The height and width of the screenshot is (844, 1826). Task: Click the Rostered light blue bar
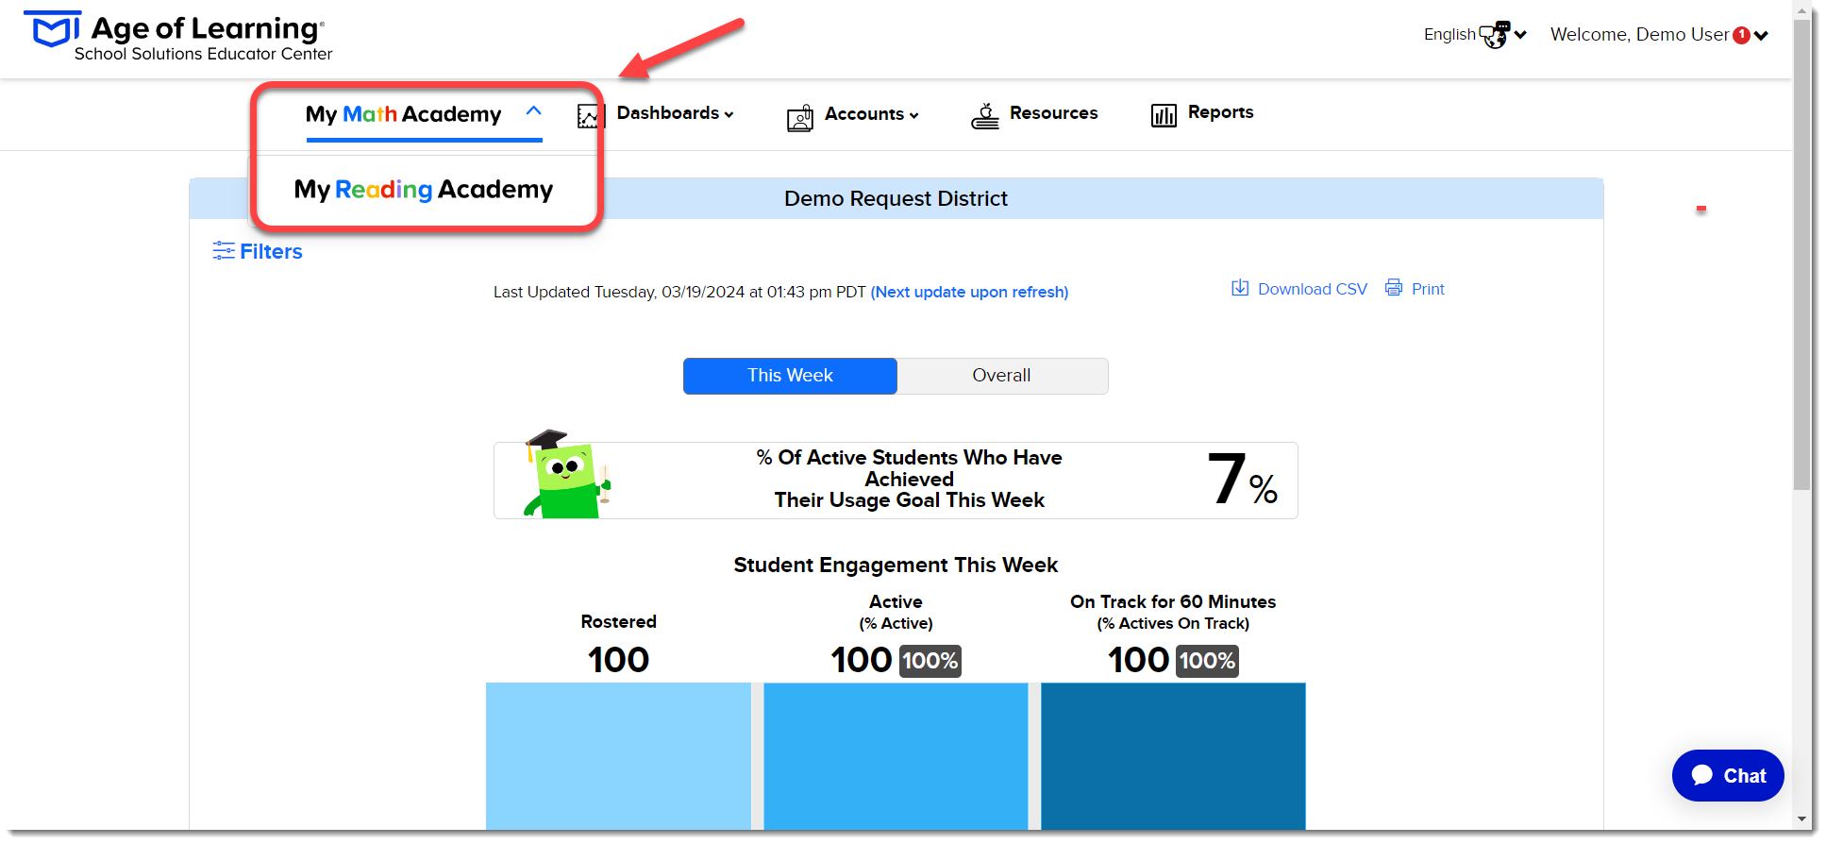coord(618,756)
